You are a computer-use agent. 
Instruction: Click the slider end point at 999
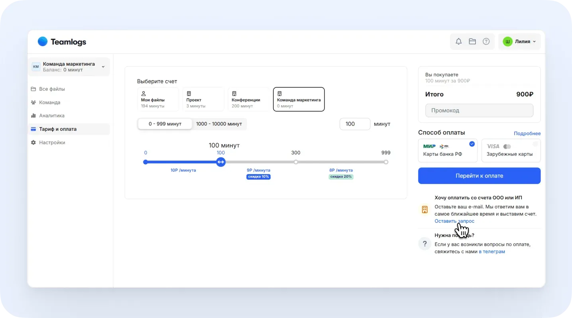click(386, 162)
